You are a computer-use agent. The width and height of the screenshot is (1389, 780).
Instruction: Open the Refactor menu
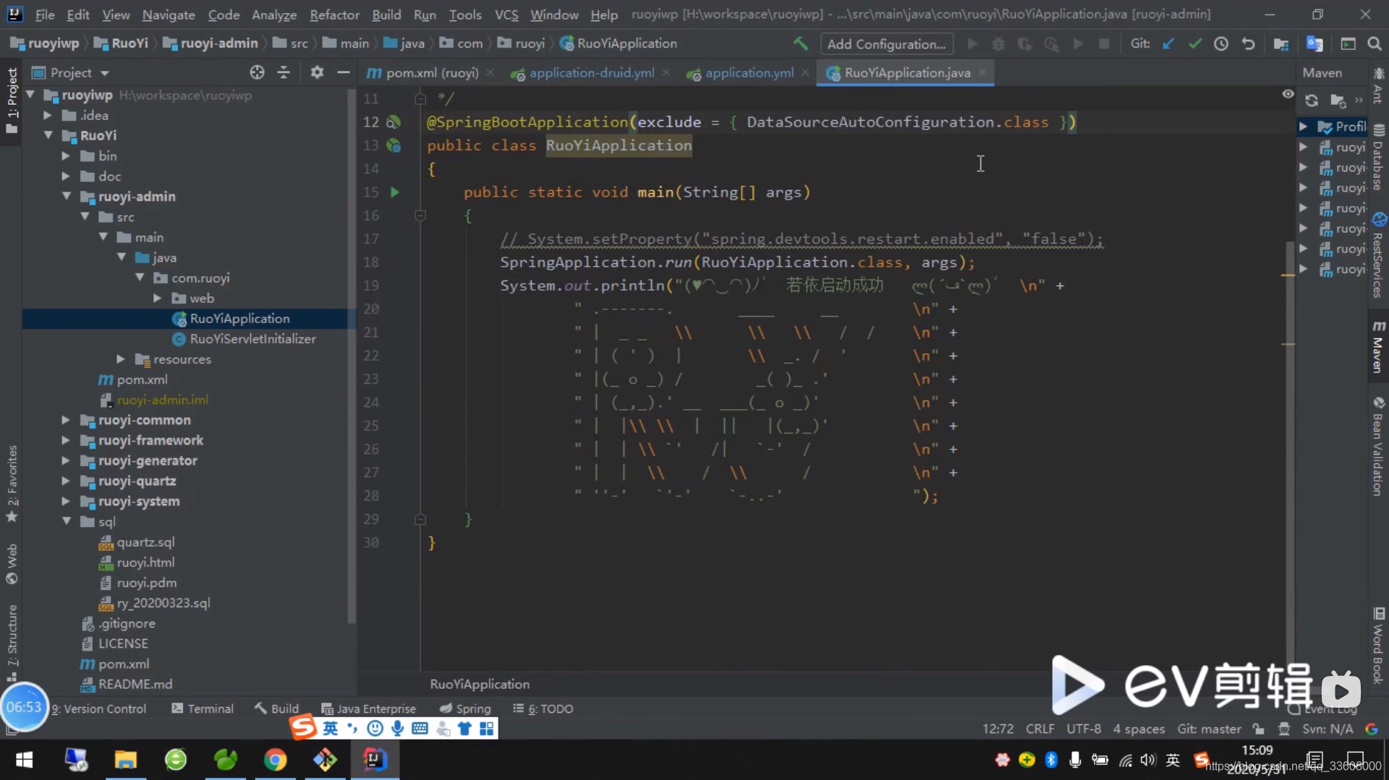pyautogui.click(x=334, y=14)
